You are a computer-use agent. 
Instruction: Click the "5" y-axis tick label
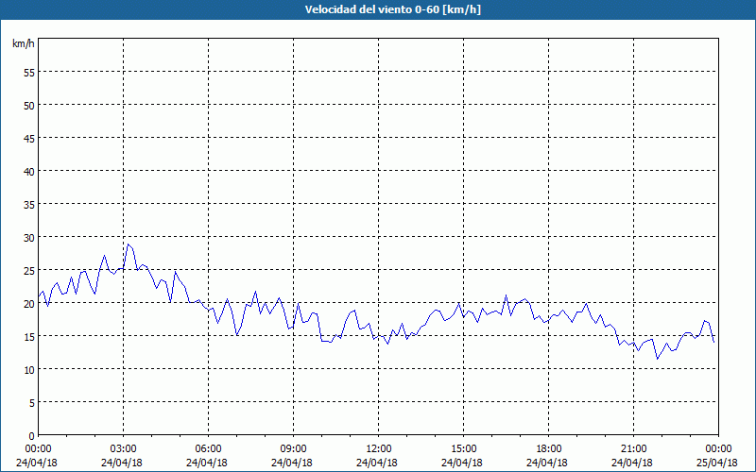[x=32, y=403]
